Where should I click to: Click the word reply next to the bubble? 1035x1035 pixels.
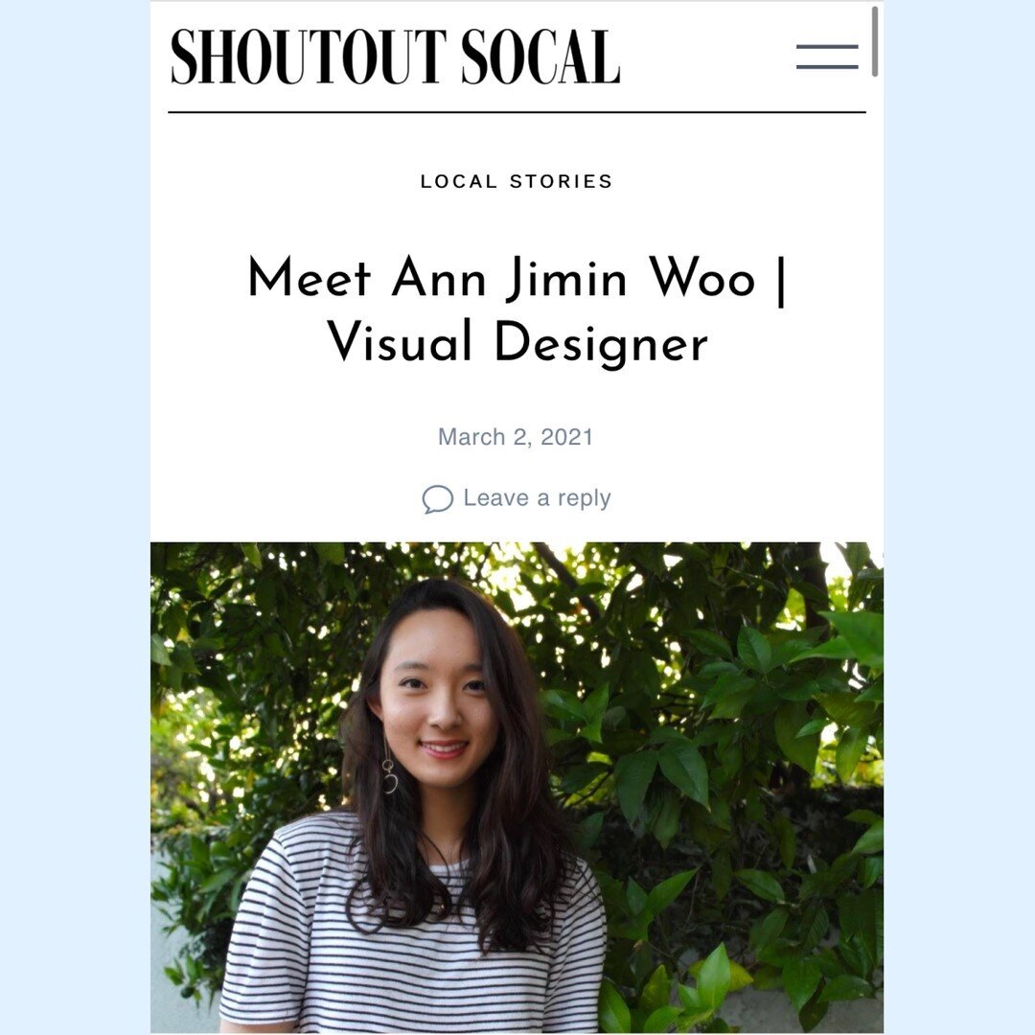[x=585, y=499]
